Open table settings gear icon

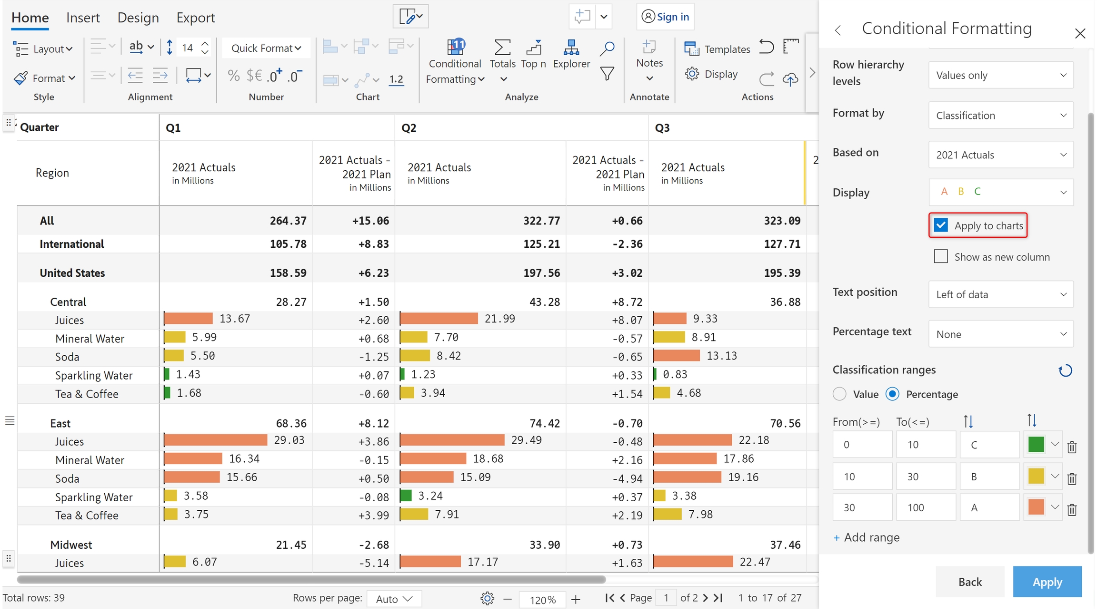487,598
